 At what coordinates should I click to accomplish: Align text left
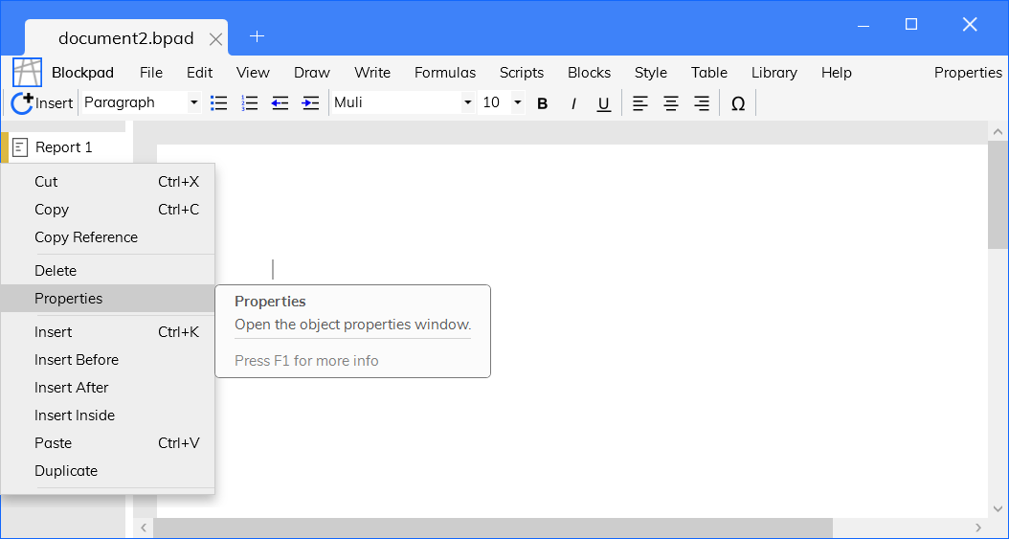[x=640, y=102]
